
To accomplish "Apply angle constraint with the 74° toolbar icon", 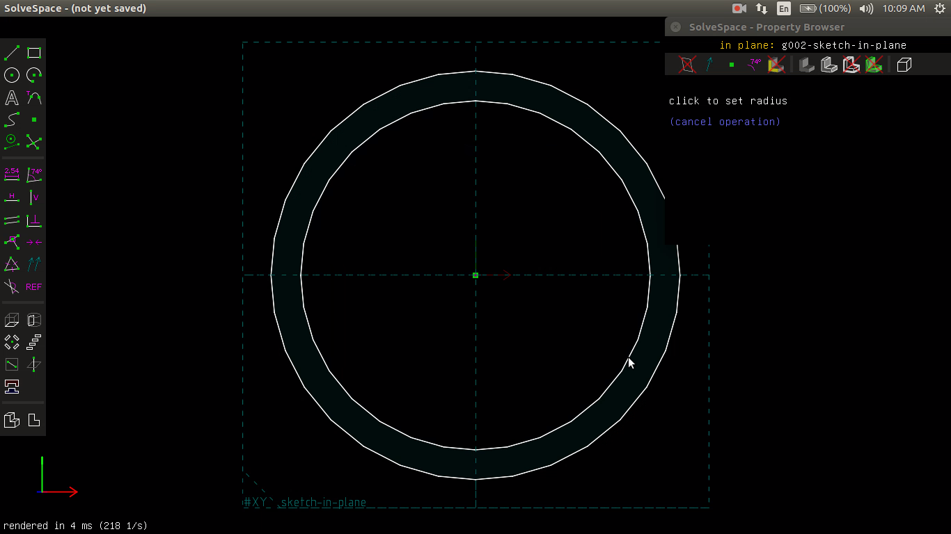I will tap(34, 175).
